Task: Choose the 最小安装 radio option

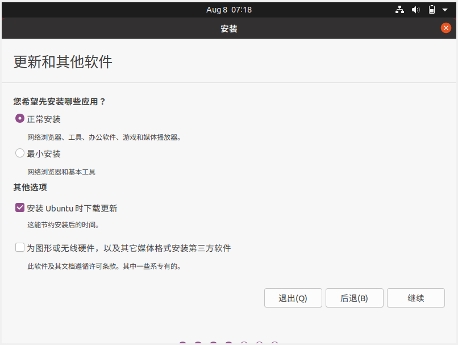Action: (19, 153)
